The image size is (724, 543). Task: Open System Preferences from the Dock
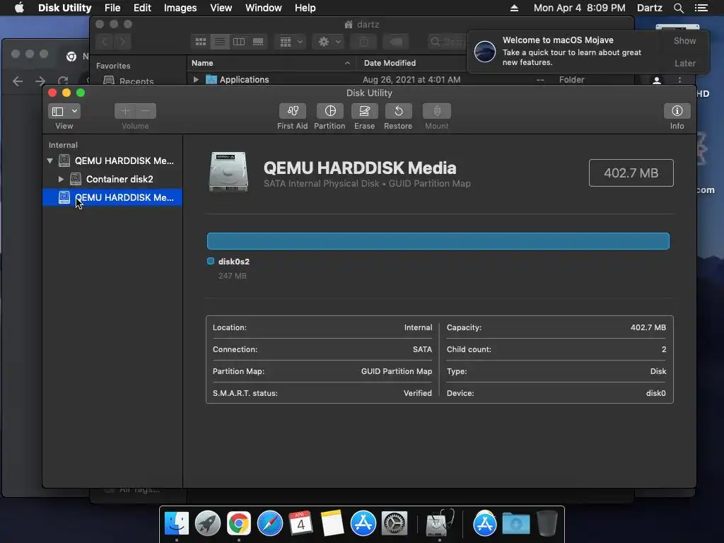(394, 524)
